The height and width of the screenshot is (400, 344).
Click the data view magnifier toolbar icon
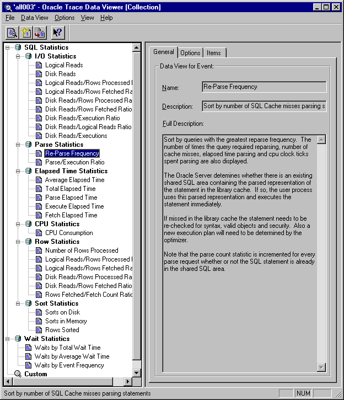pyautogui.click(x=12, y=33)
